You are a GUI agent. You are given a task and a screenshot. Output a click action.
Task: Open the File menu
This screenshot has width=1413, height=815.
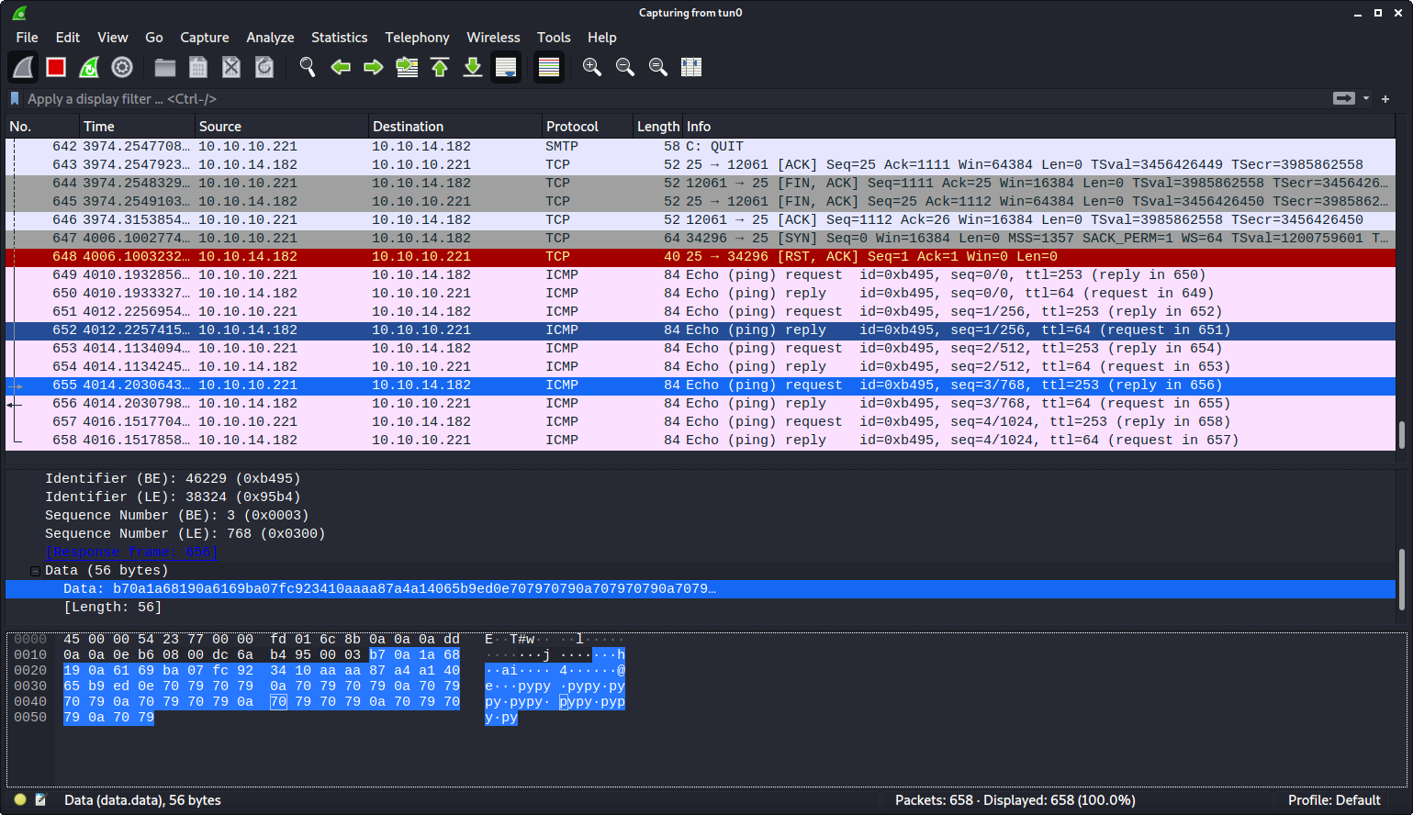(x=28, y=38)
